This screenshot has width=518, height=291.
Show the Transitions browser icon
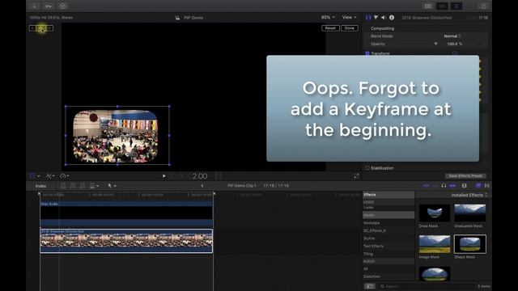(487, 186)
